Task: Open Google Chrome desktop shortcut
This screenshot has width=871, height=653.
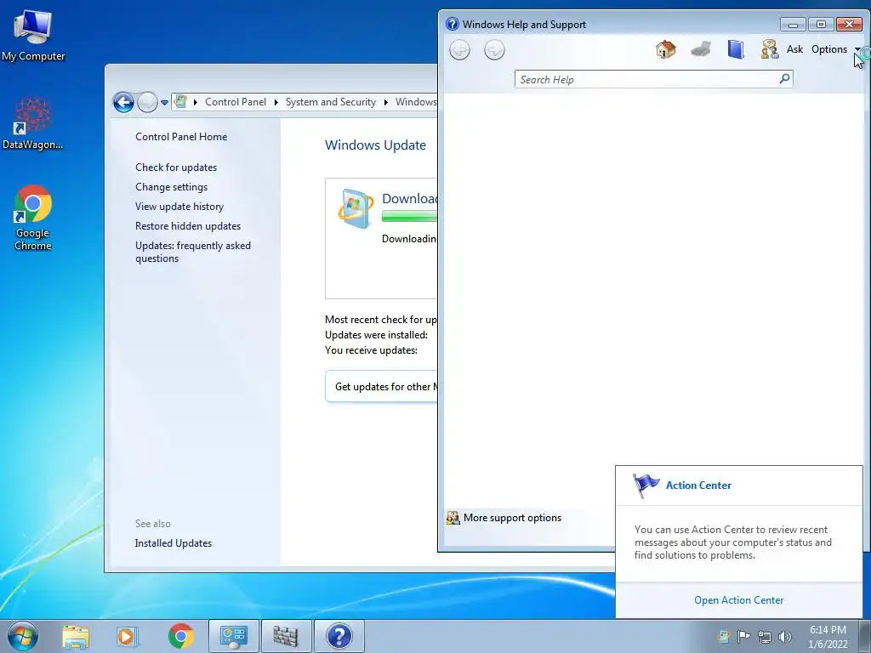Action: [33, 218]
